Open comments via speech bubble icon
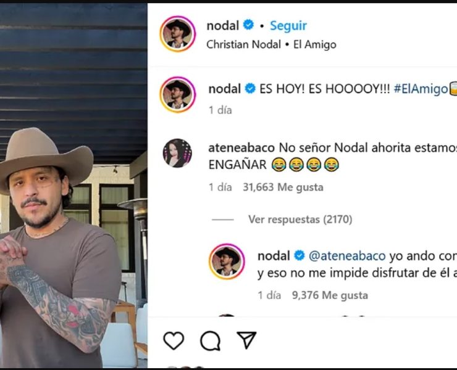 (210, 340)
